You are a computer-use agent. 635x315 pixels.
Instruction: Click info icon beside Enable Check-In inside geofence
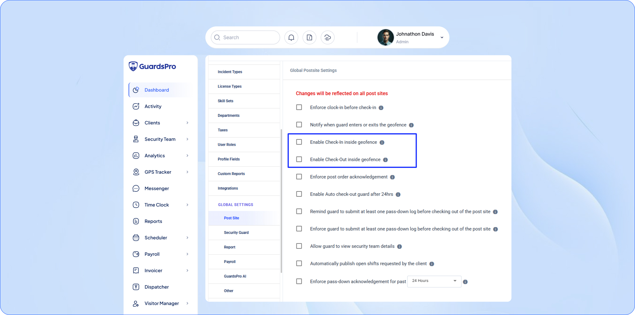point(382,142)
